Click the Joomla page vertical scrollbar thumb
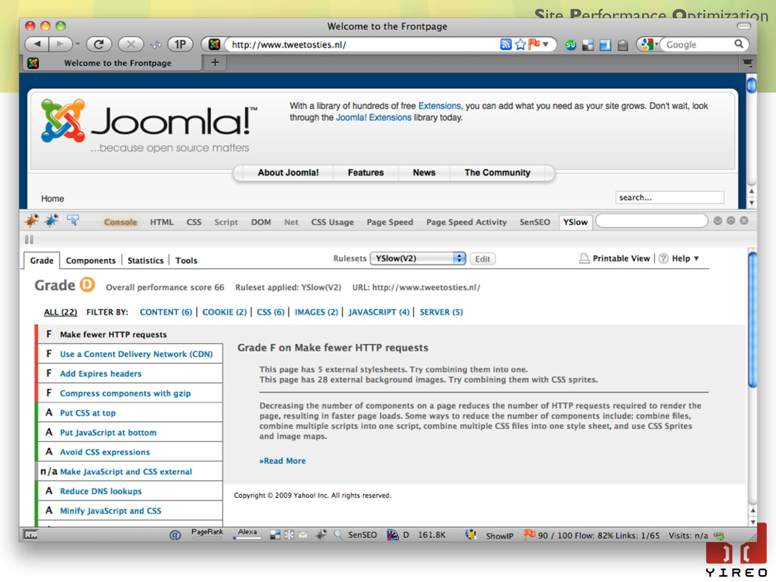This screenshot has height=582, width=776. click(751, 85)
